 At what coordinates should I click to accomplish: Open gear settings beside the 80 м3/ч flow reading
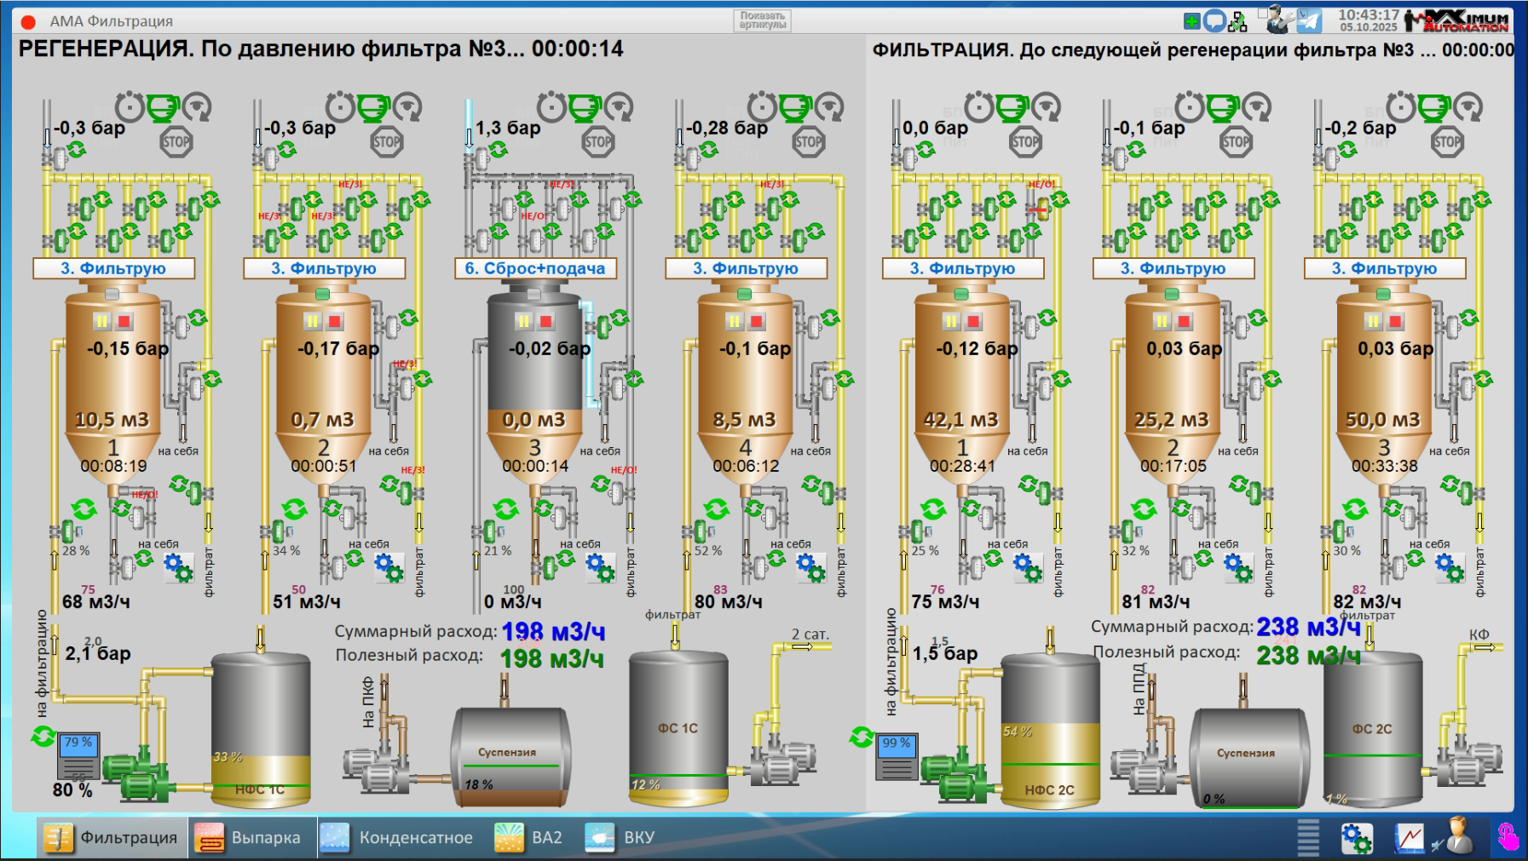pyautogui.click(x=810, y=566)
